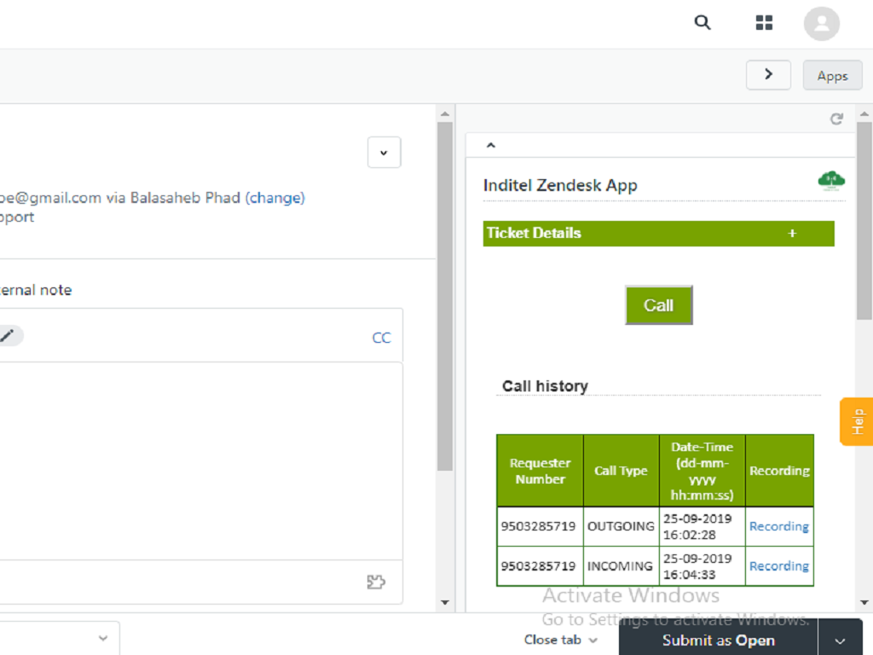The image size is (873, 655).
Task: Expand the ticket options dropdown arrow
Action: click(x=384, y=153)
